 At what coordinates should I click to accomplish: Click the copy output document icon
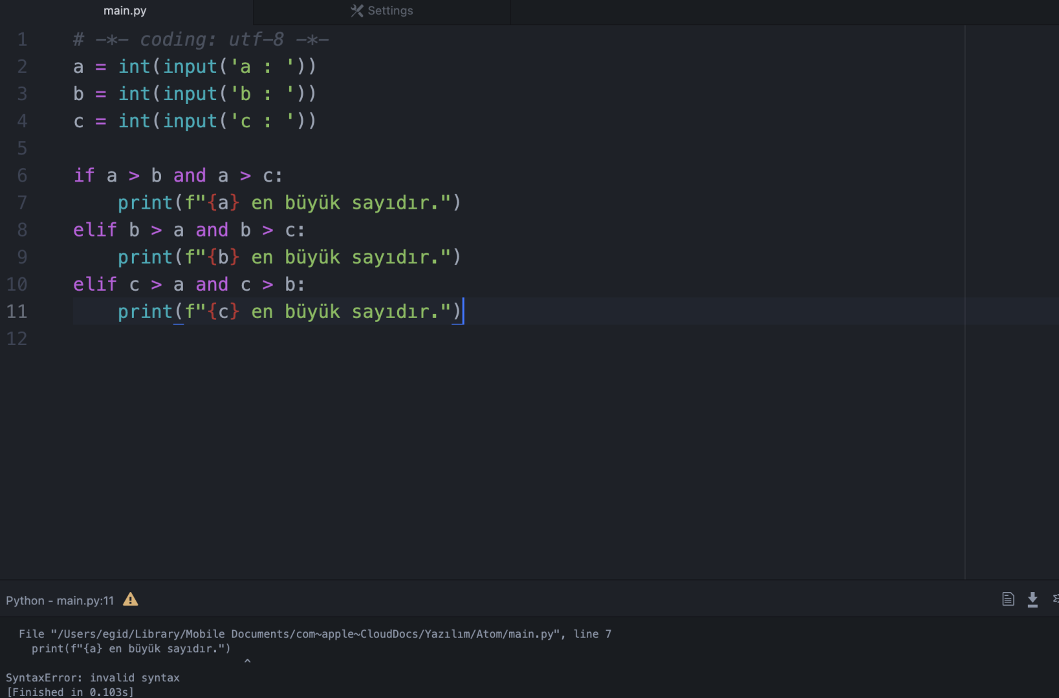click(1008, 599)
